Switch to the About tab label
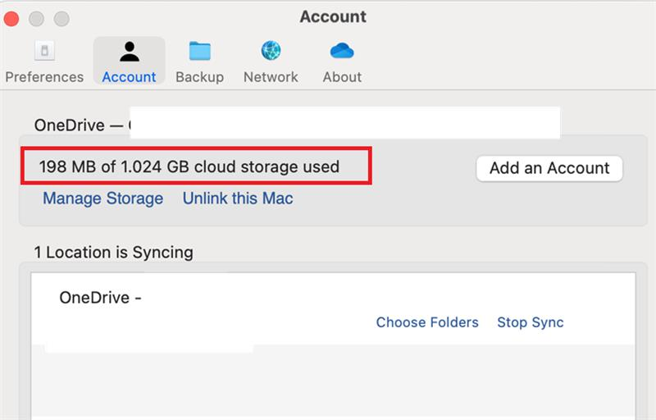The image size is (656, 420). click(342, 77)
